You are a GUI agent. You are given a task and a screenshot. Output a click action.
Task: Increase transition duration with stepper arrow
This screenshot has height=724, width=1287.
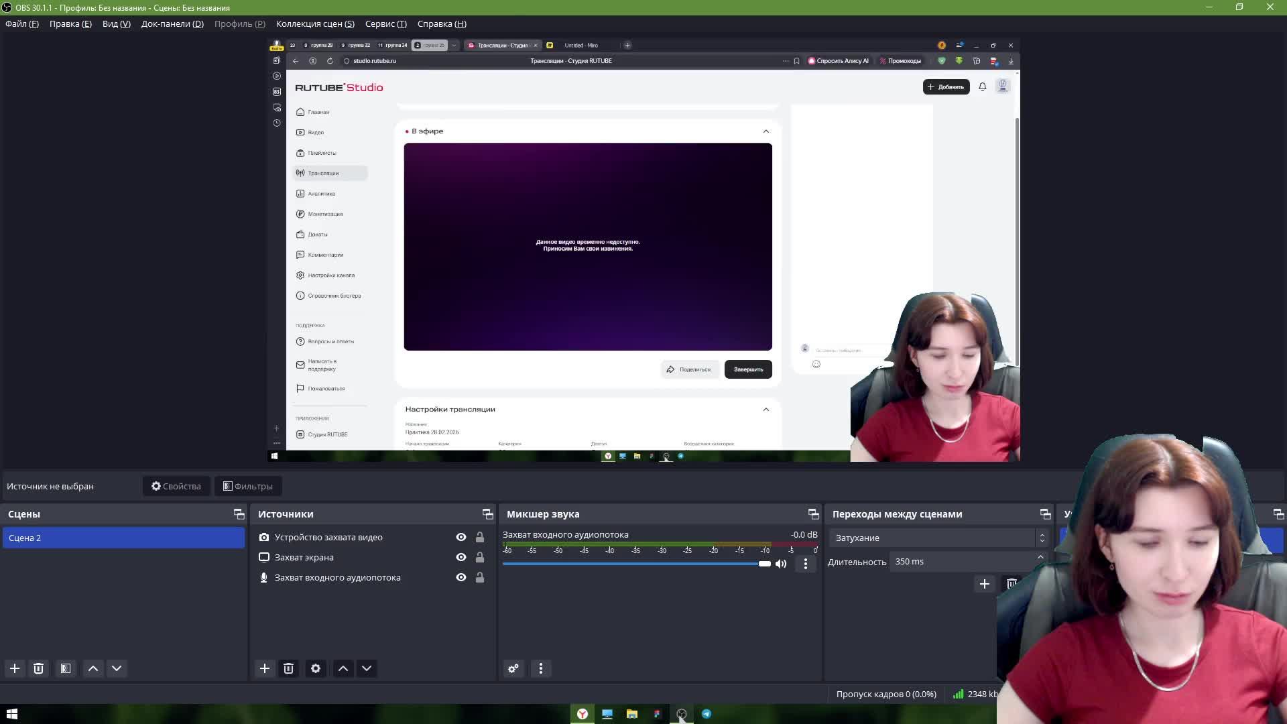point(1040,558)
